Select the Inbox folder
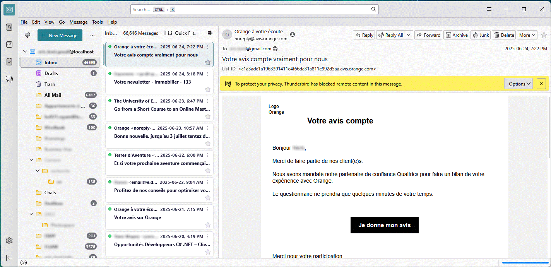The image size is (551, 267). (x=60, y=62)
